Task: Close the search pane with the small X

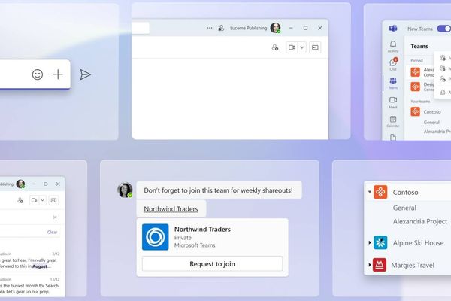Action: point(55,217)
